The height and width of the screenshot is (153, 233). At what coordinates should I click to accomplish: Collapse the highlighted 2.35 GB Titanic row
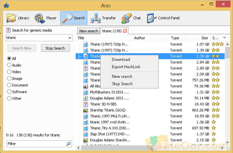pos(80,56)
